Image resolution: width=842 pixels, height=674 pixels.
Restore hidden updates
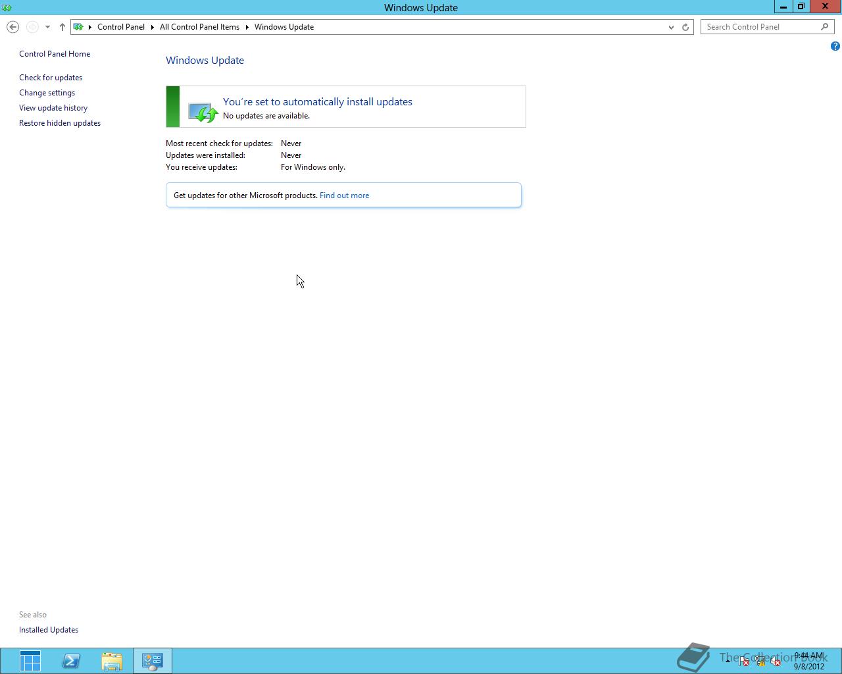click(60, 123)
